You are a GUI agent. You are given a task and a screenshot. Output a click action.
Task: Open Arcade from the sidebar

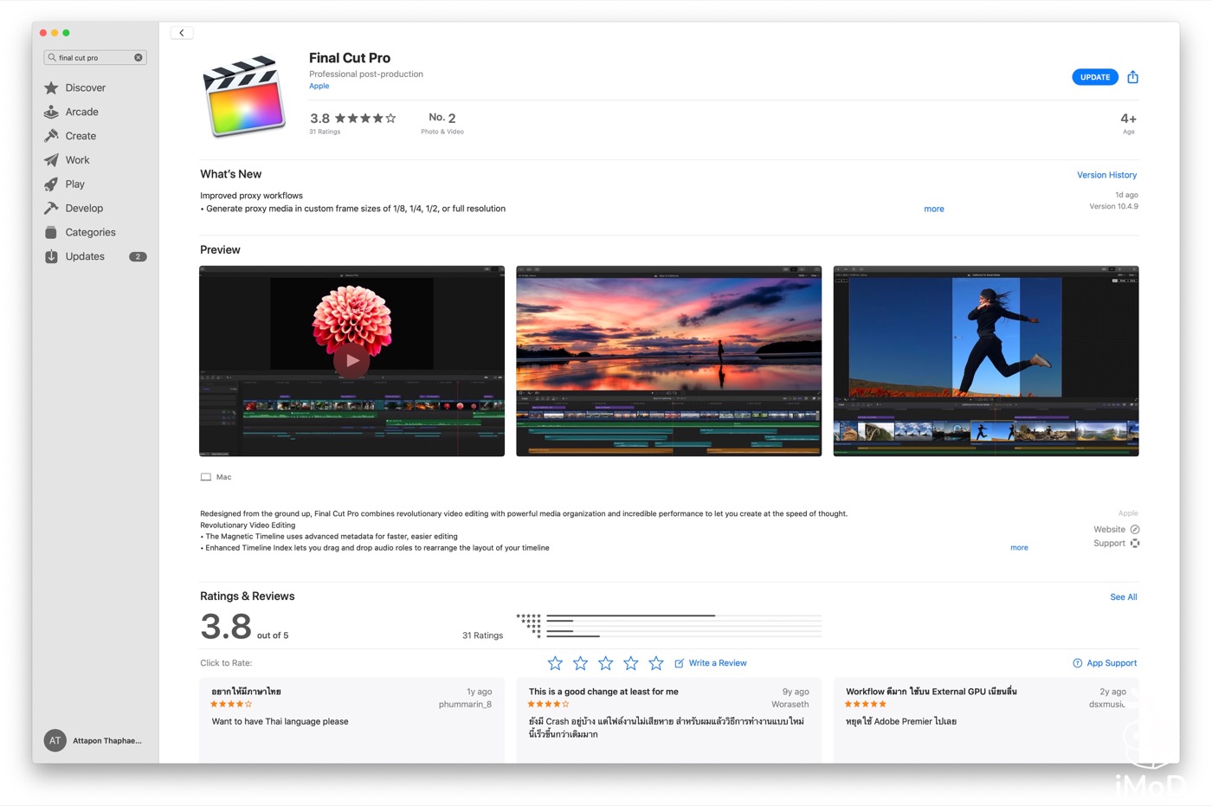81,112
